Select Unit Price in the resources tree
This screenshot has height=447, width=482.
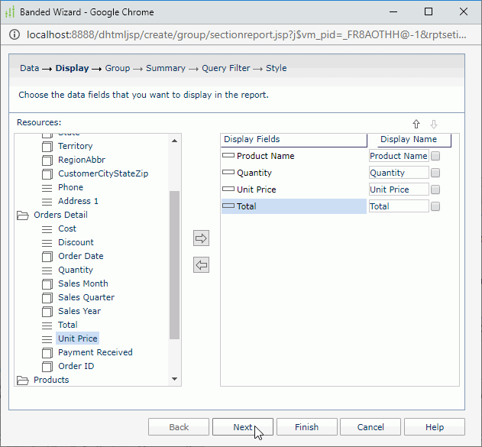[77, 338]
